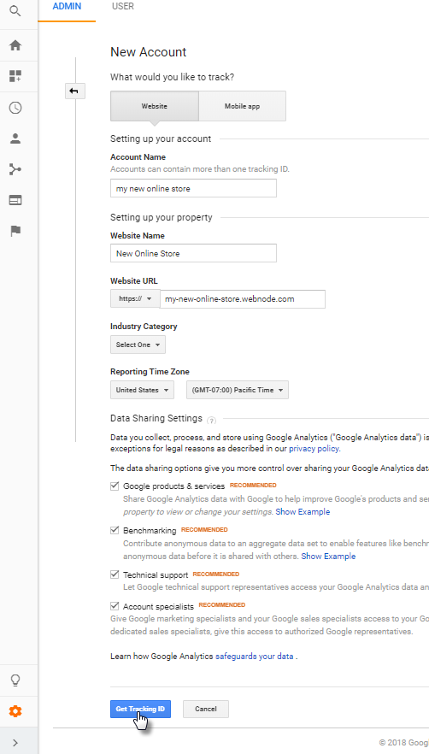Uncheck Google products & services checkbox

pos(115,486)
